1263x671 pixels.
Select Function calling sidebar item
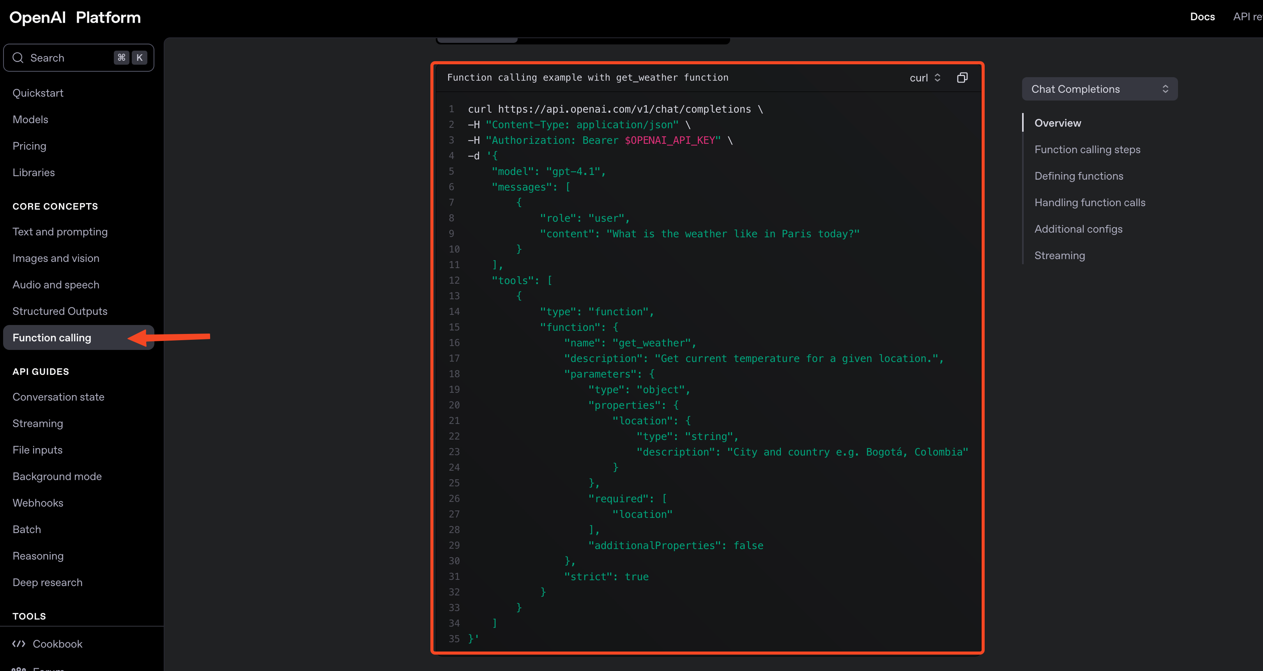coord(52,338)
